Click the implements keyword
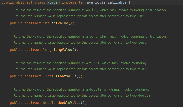This screenshot has height=107, width=183. 72,2
